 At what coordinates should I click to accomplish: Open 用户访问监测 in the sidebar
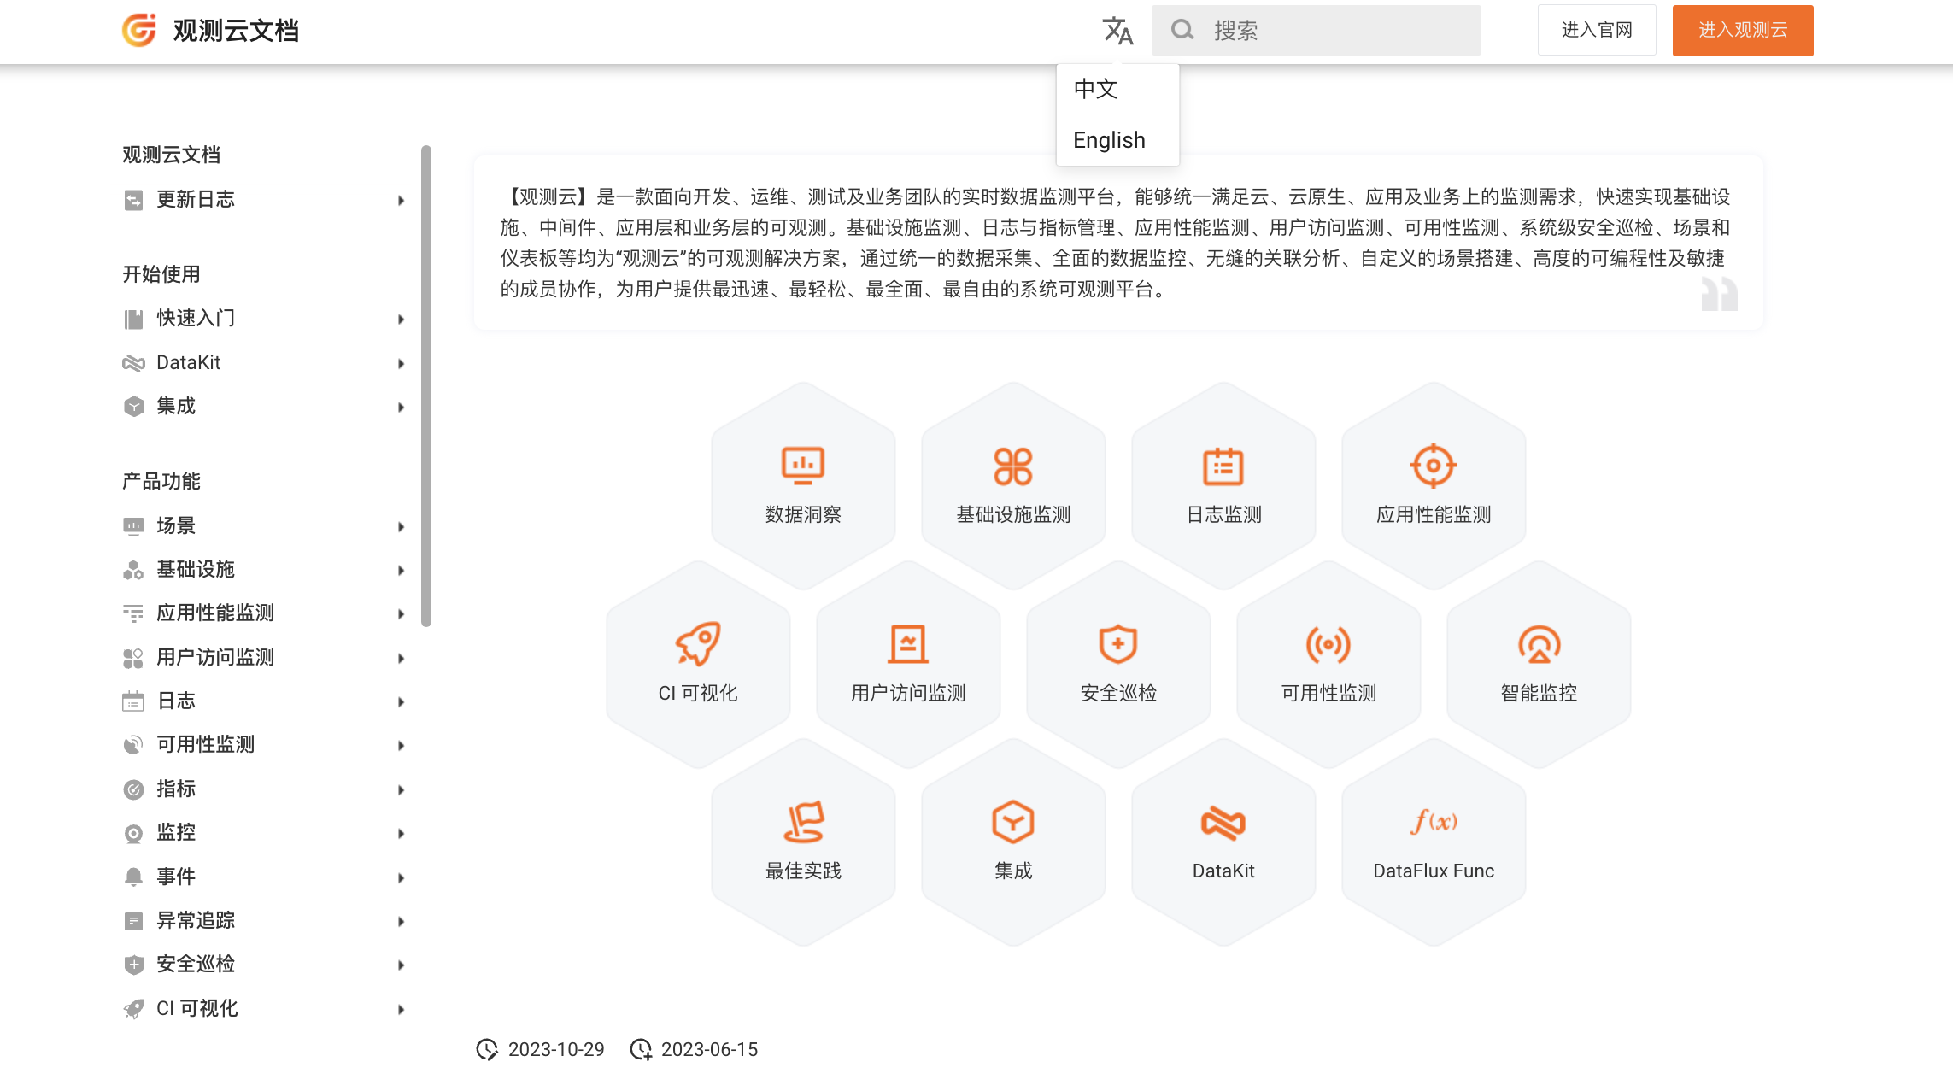[x=215, y=657]
